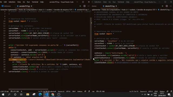Select Python language mode in left status bar

80,92
